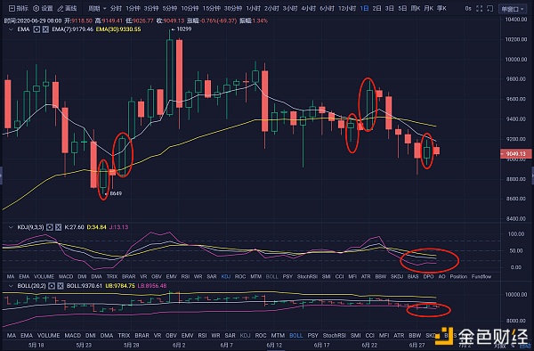Expand the left side panel handle

point(1,175)
